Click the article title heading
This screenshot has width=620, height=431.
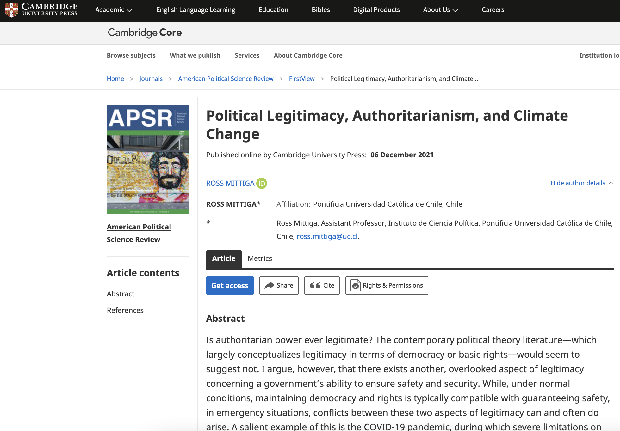(x=387, y=125)
